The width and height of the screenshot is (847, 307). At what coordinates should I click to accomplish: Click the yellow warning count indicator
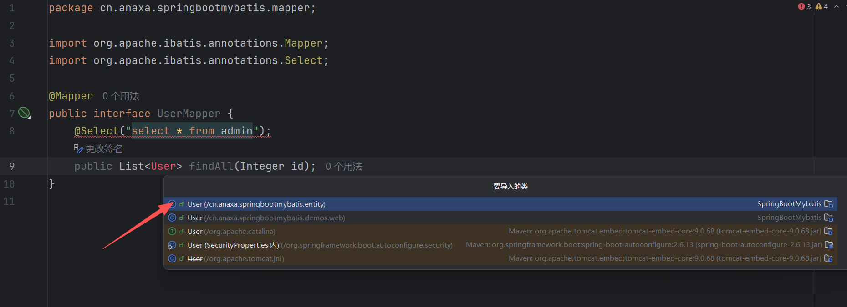(x=821, y=6)
